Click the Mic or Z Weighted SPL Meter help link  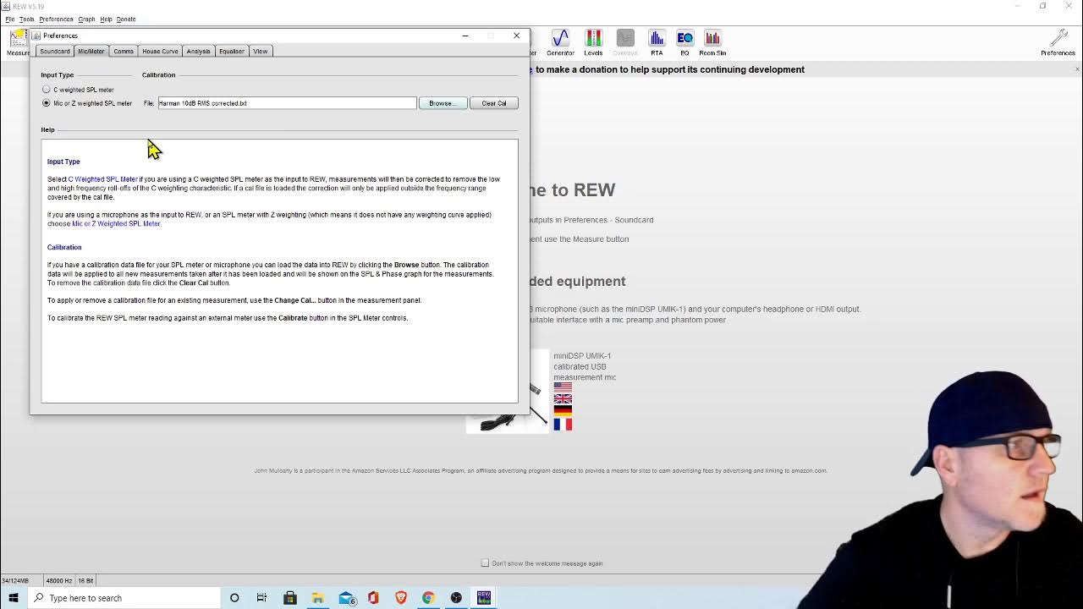pyautogui.click(x=116, y=223)
